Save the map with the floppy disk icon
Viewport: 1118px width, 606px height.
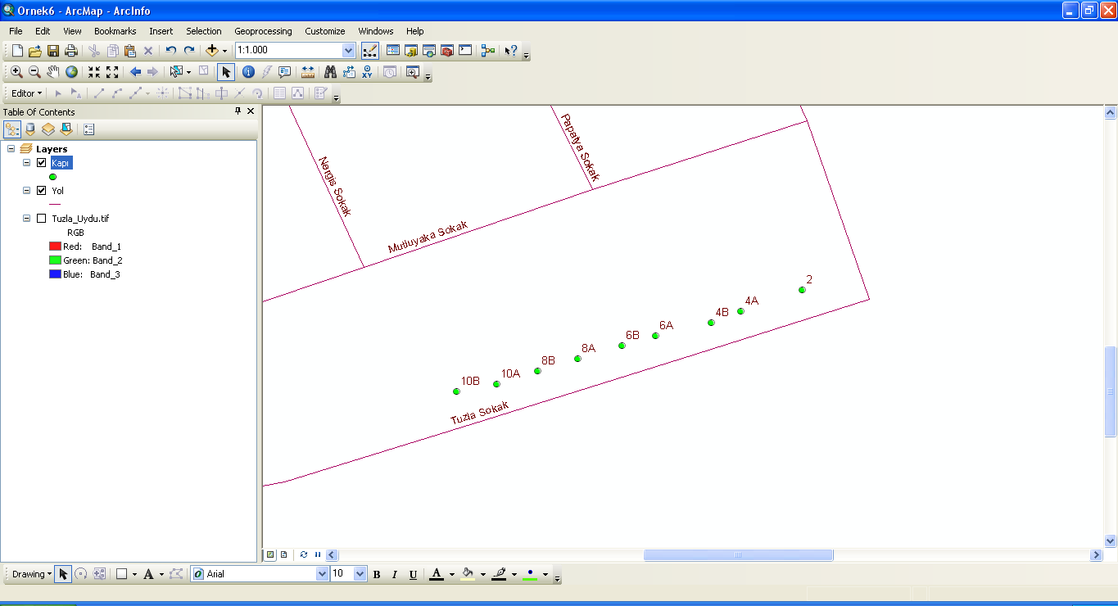click(53, 51)
